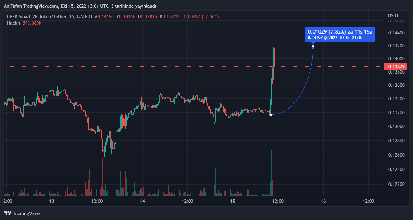Click the 13 date label on the time axis
The width and height of the screenshot is (413, 220).
(x=52, y=201)
